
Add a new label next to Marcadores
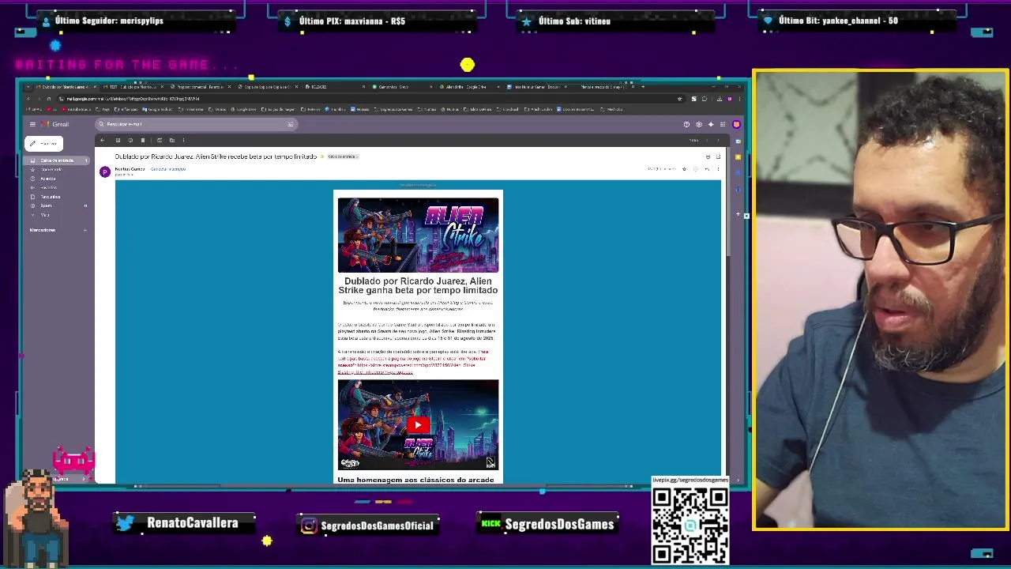[85, 230]
